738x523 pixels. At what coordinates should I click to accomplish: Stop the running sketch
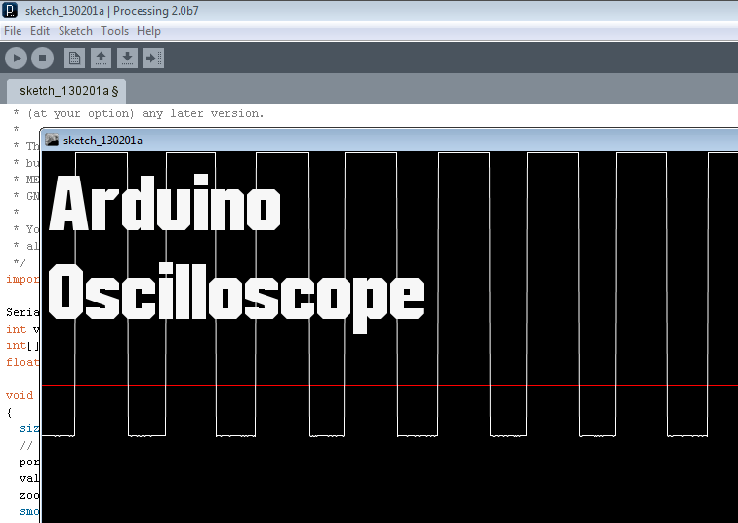(42, 59)
